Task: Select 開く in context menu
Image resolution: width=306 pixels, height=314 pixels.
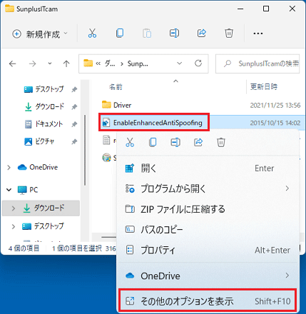Action: [208, 168]
